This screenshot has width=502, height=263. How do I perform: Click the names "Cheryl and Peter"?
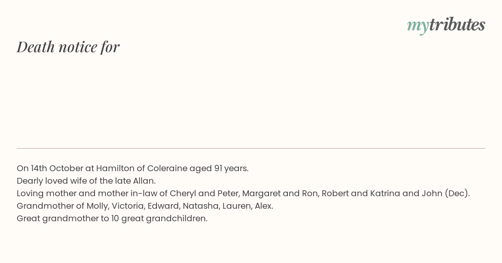click(x=203, y=193)
